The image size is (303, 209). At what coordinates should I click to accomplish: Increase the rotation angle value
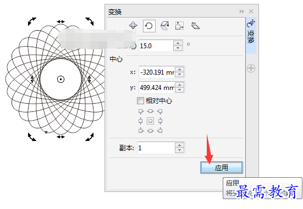[178, 43]
